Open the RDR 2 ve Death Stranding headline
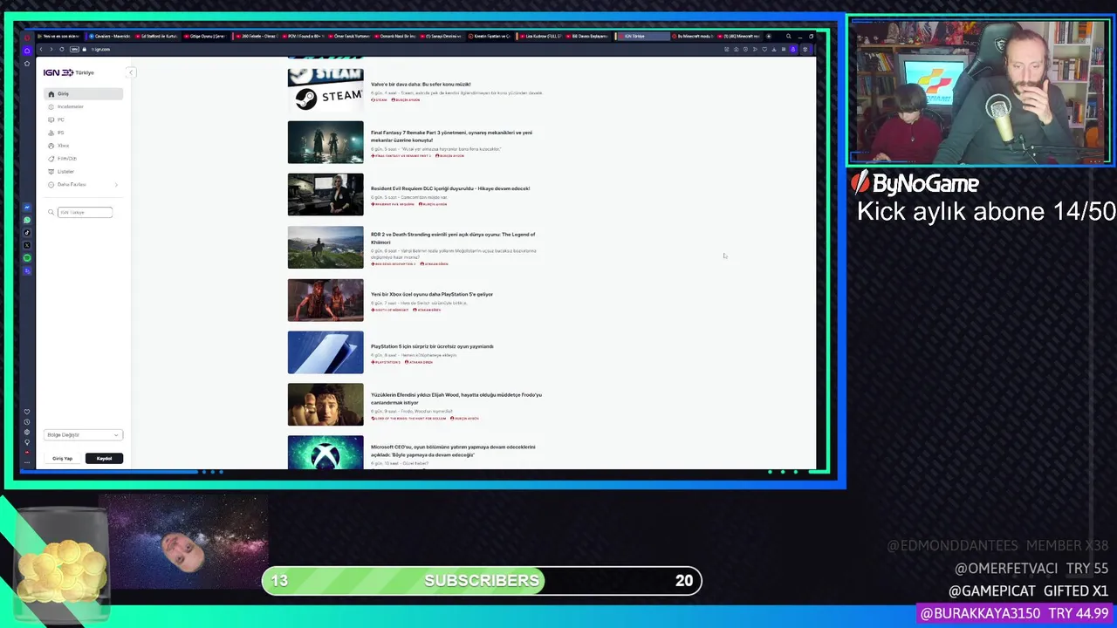 (x=453, y=238)
